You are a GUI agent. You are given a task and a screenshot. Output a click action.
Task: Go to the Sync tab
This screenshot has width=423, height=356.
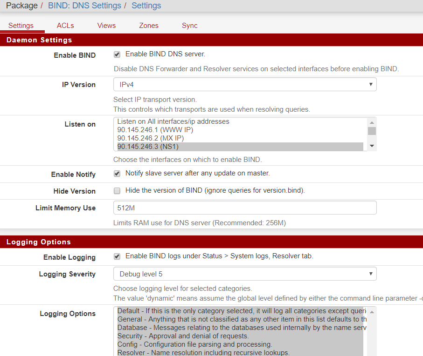(189, 26)
